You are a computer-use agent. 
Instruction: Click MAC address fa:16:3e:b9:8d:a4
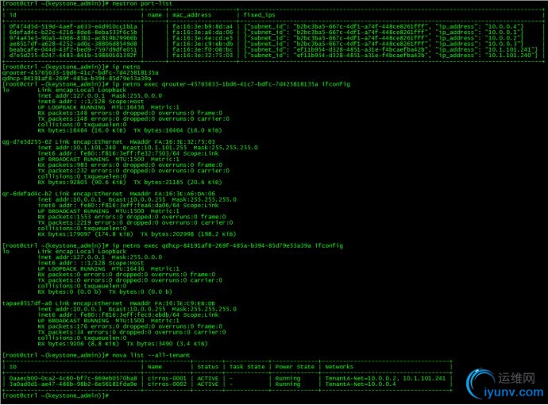coord(203,26)
